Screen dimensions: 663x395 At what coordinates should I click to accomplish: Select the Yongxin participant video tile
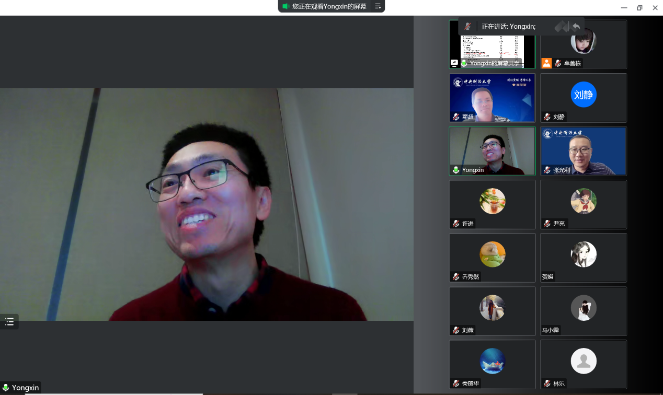492,151
